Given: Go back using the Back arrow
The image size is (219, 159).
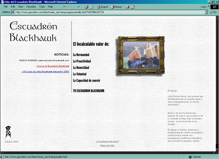Looking at the screenshot, I should (68, 7).
